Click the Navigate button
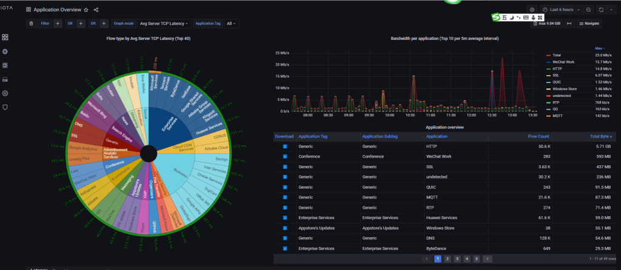 [x=589, y=24]
